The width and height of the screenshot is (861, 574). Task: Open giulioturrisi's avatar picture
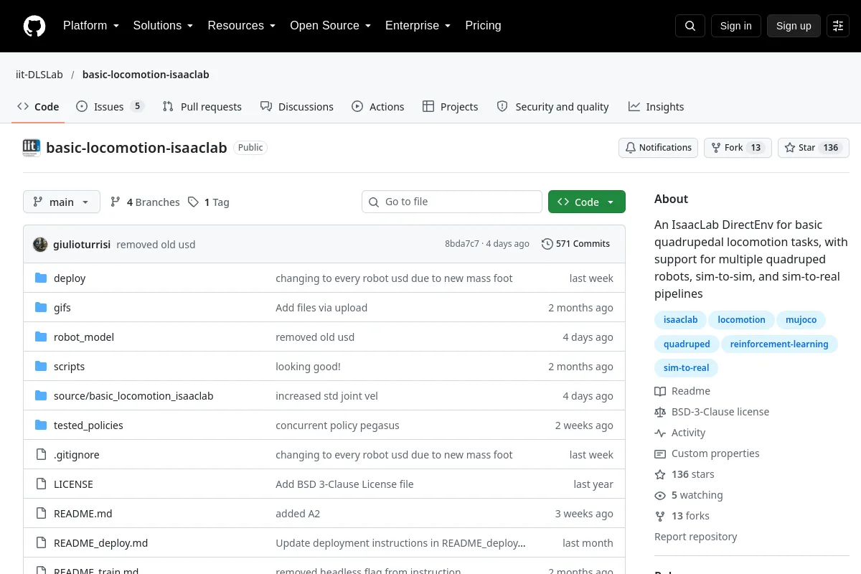40,244
